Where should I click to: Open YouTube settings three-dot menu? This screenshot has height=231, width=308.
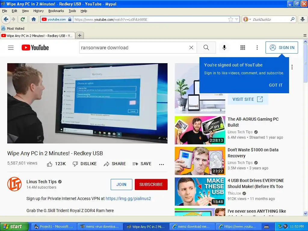coord(257,48)
